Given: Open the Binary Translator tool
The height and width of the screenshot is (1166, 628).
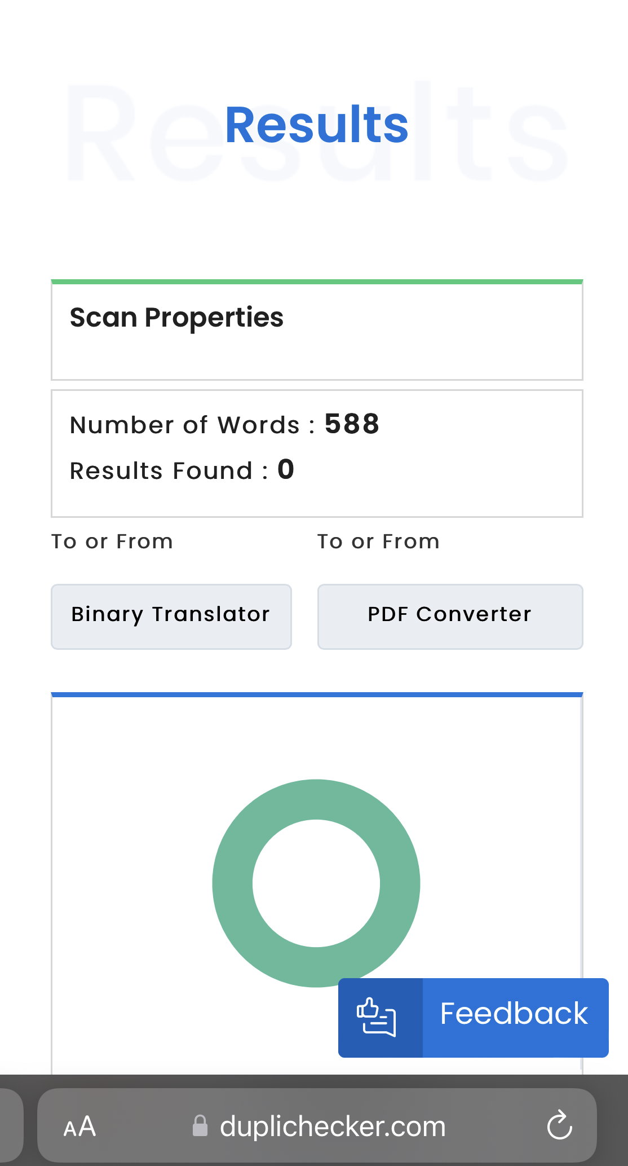Looking at the screenshot, I should [x=171, y=617].
